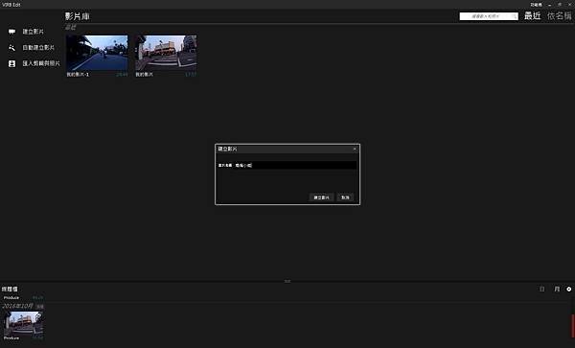
Task: Click the red media library scrollbar
Action: [573, 326]
